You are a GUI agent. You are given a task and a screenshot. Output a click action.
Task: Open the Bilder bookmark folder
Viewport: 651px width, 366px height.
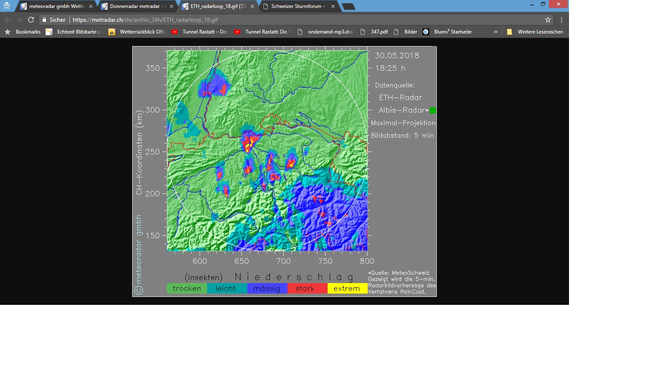coord(406,32)
